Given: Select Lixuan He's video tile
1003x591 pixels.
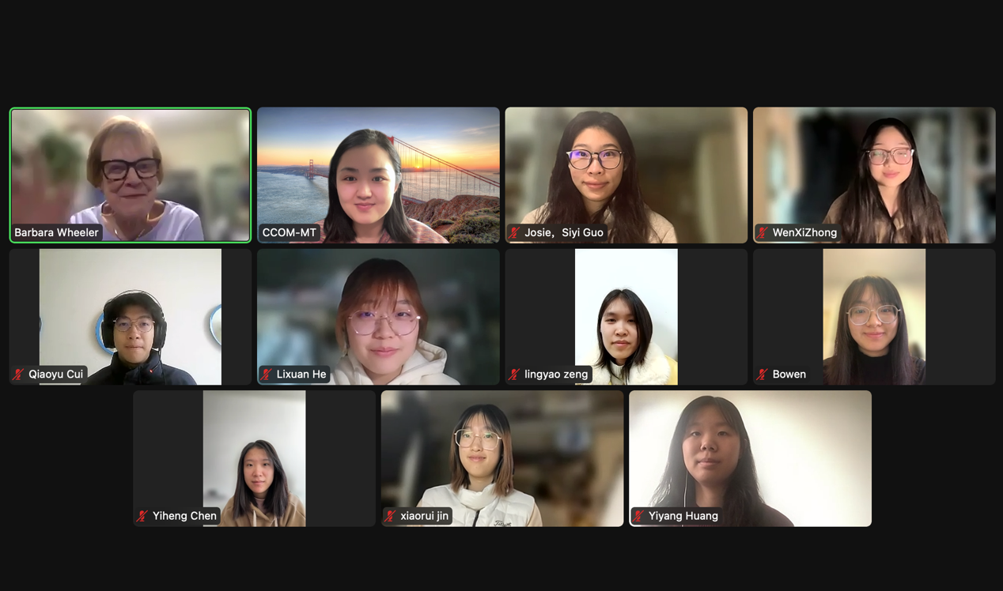Looking at the screenshot, I should click(378, 317).
